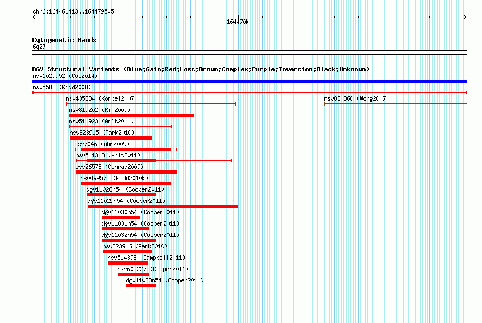
Task: Click the chr6:164461413..164479505 coordinate label
Action: tap(73, 11)
